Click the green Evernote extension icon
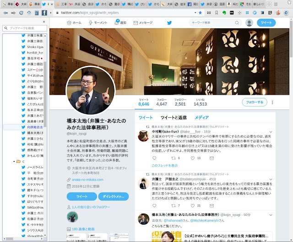This screenshot has width=293, height=242. (224, 13)
